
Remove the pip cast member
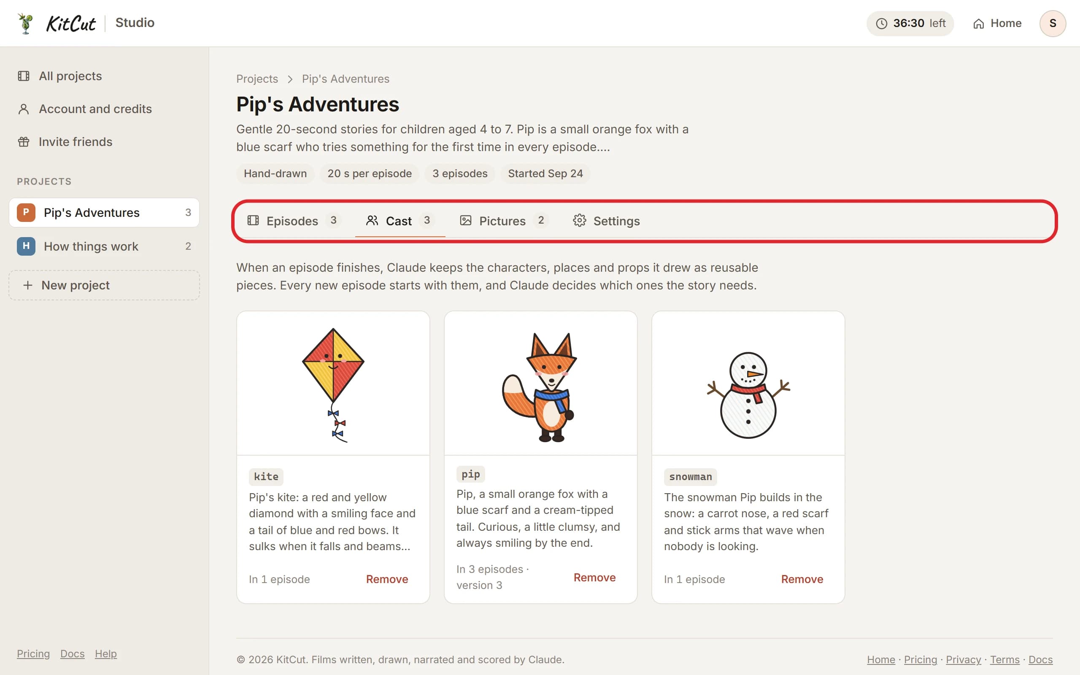(594, 577)
